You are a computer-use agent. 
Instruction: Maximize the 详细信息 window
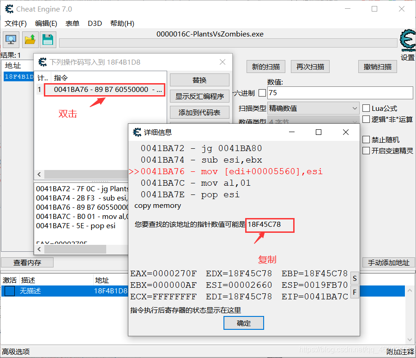click(319, 132)
